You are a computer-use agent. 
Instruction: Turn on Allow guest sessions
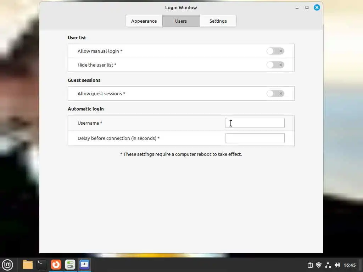coord(275,93)
